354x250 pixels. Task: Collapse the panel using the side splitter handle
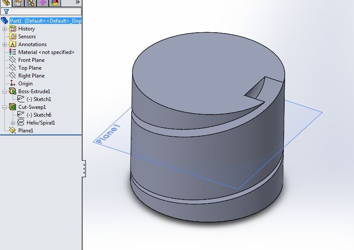[x=84, y=169]
